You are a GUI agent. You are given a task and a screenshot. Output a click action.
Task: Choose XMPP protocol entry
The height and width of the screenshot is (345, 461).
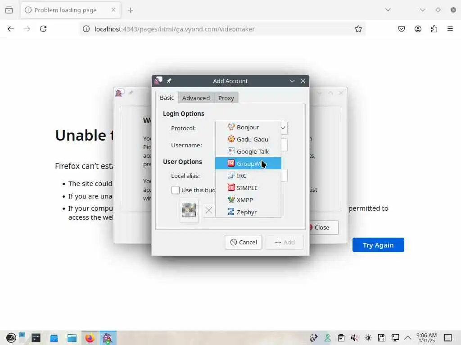click(248, 200)
